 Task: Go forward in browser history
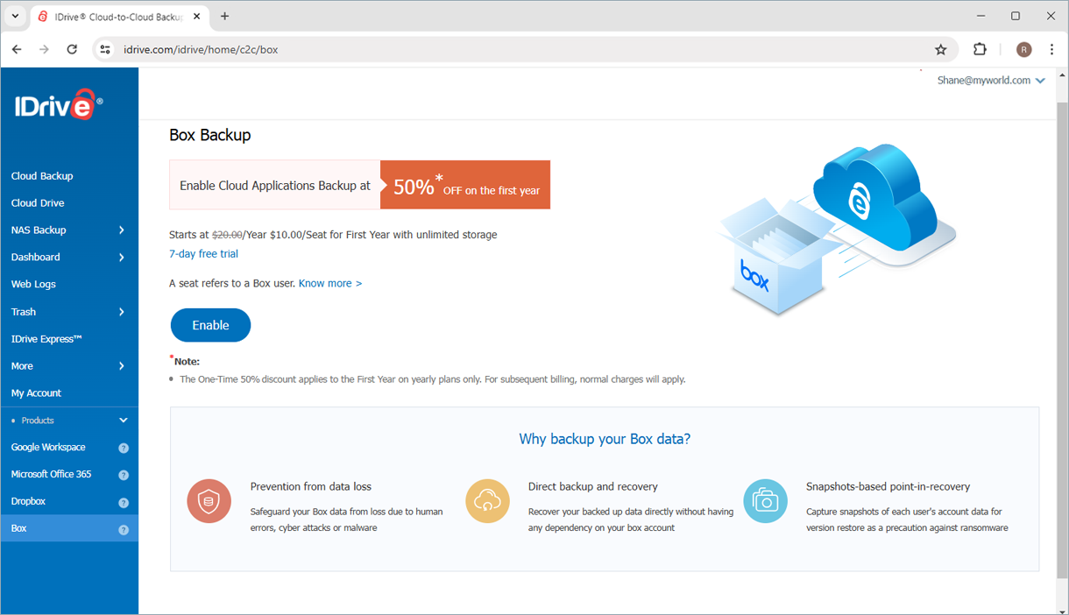[x=44, y=50]
